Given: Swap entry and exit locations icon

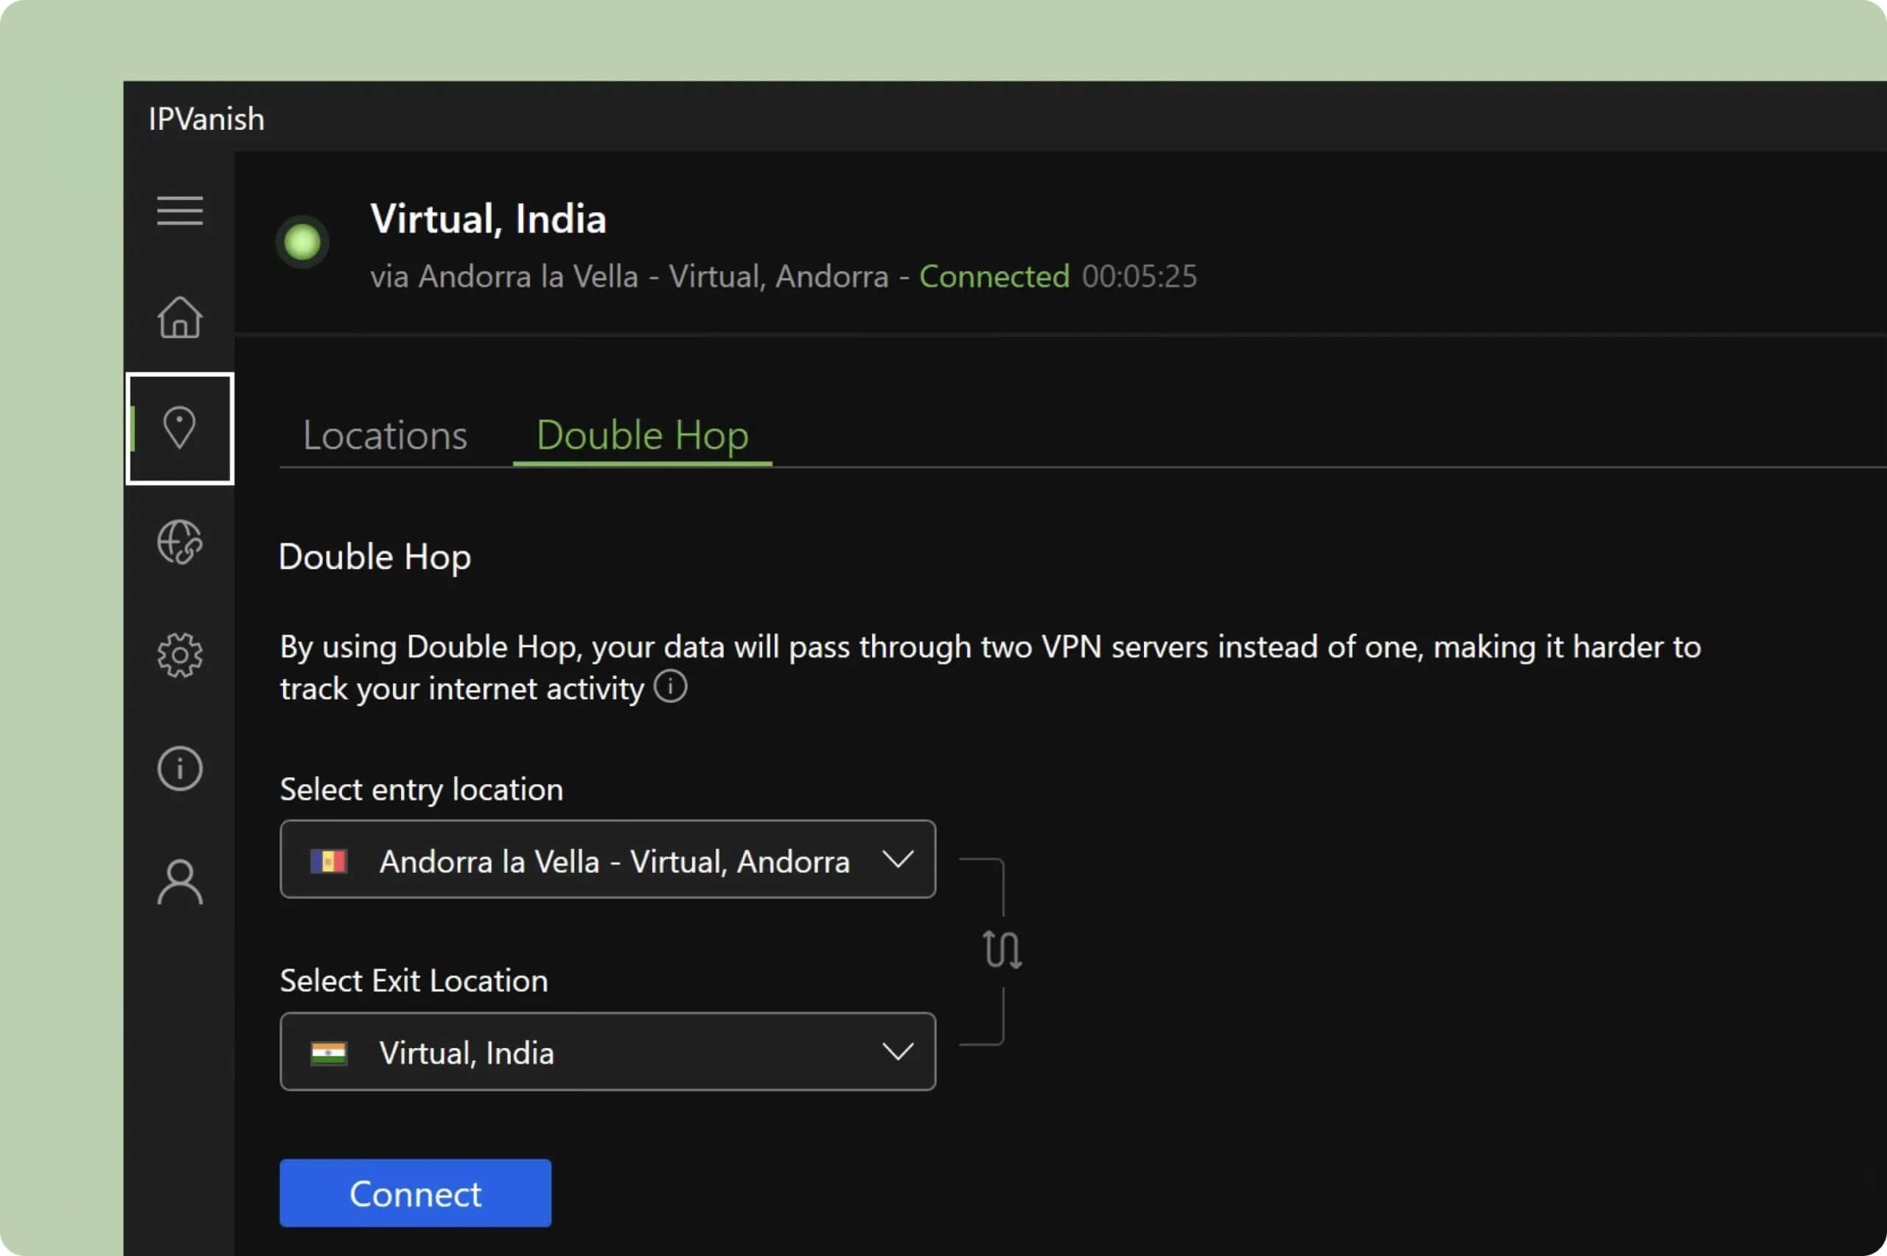Looking at the screenshot, I should pyautogui.click(x=1002, y=950).
